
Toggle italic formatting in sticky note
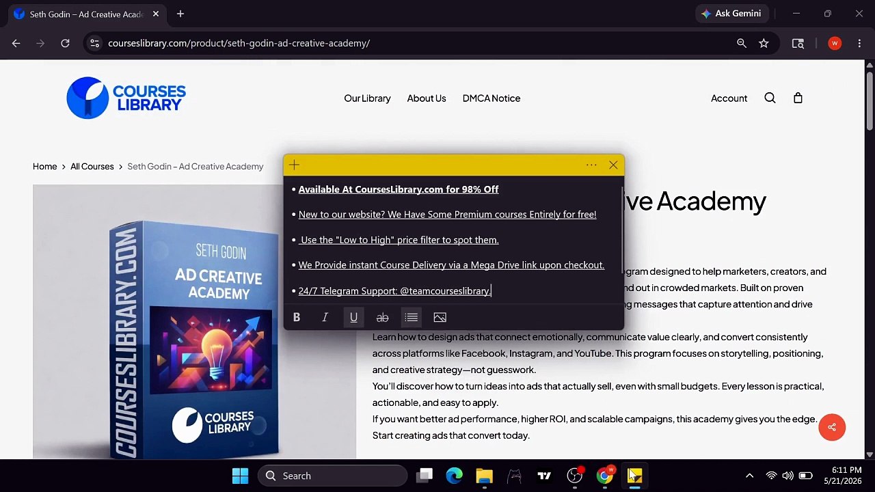coord(325,317)
